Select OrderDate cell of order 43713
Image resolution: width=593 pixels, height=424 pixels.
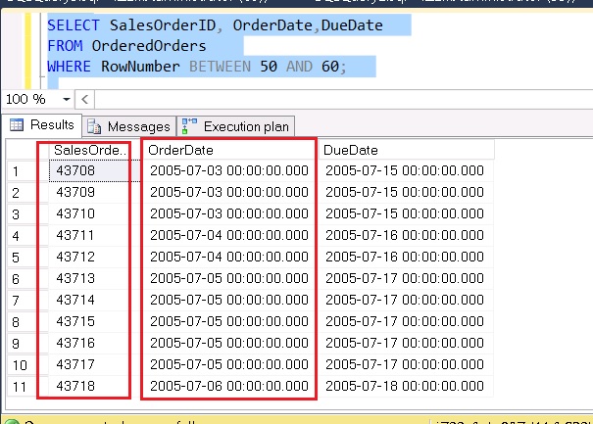click(229, 278)
